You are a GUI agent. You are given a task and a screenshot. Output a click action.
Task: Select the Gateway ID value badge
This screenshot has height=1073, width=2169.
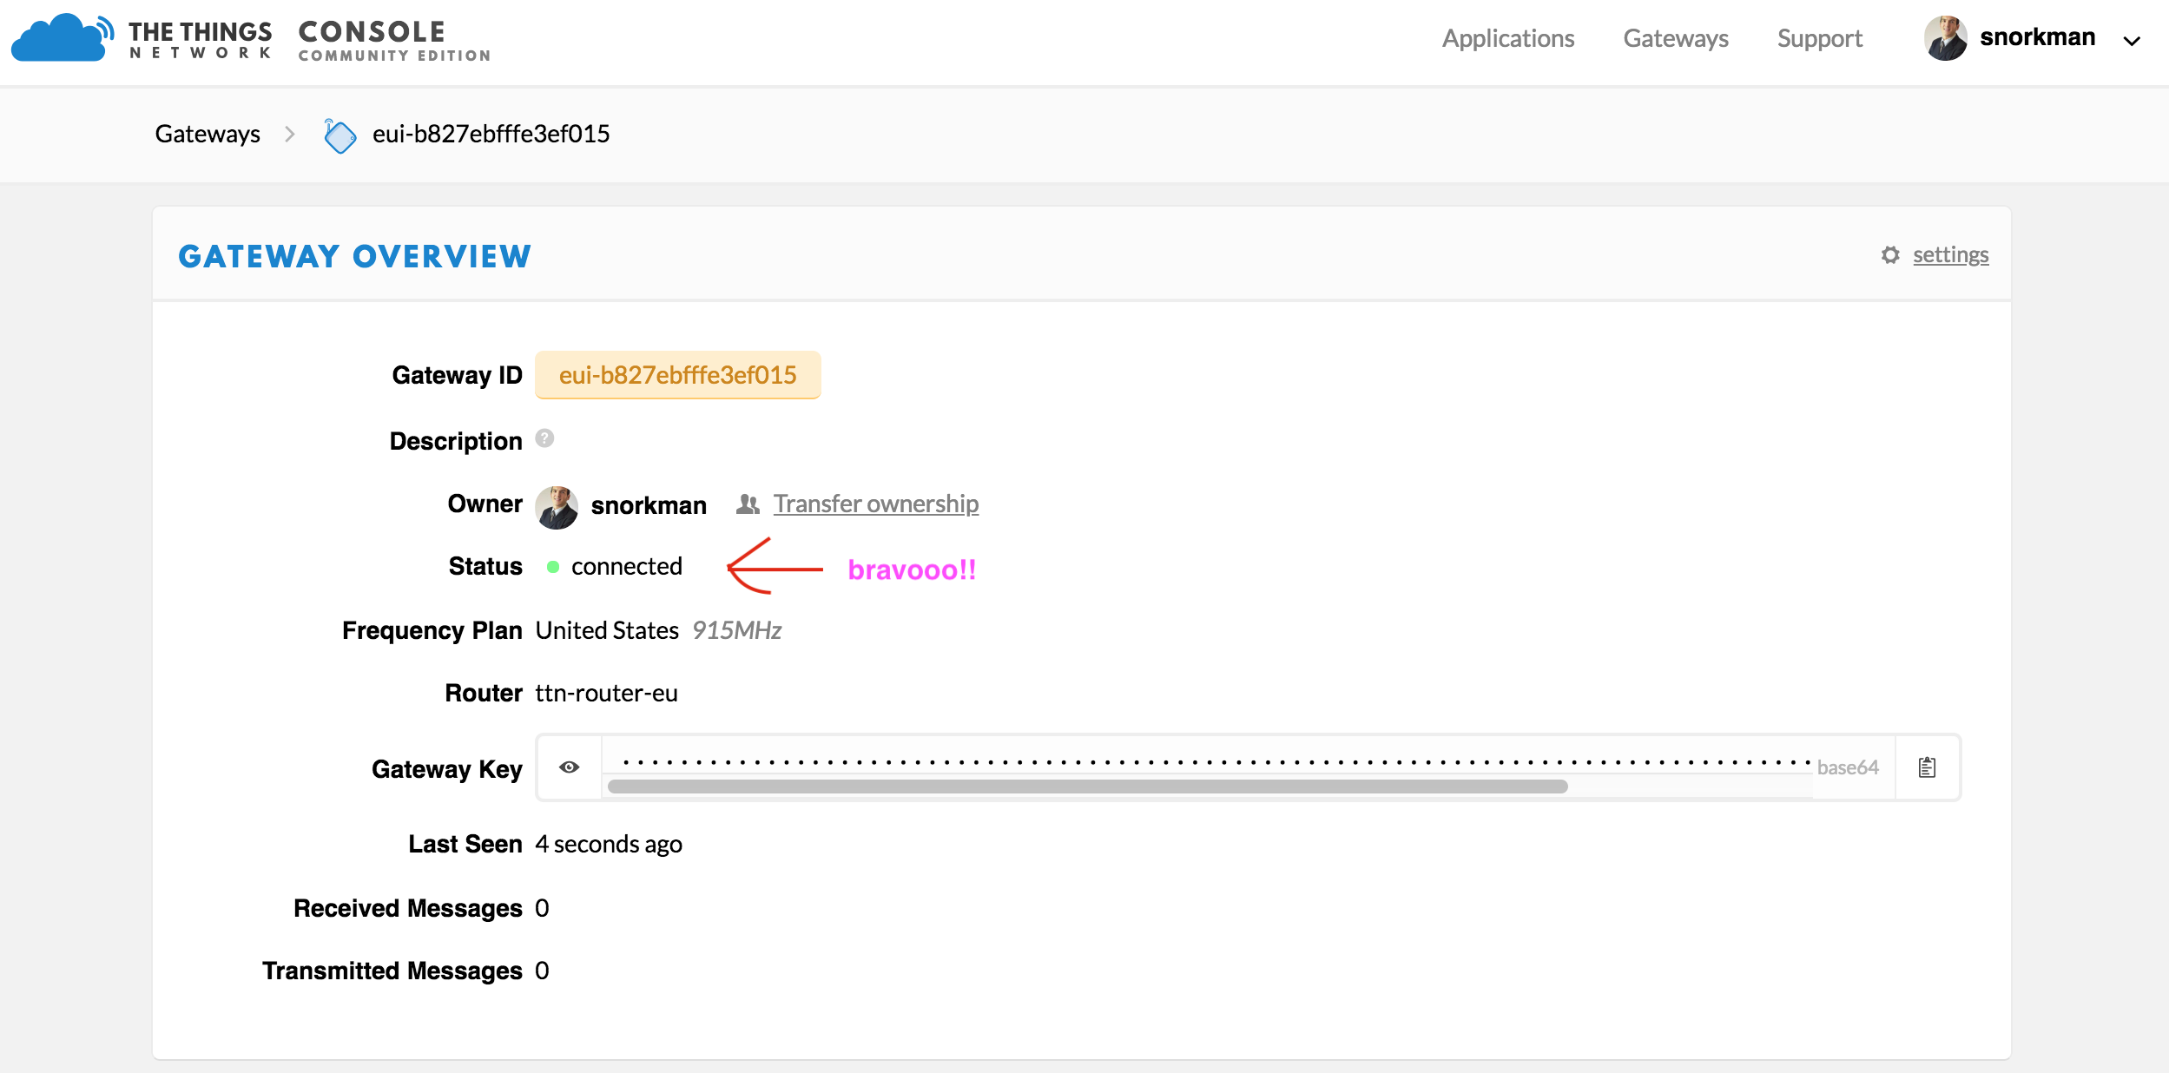[x=677, y=375]
